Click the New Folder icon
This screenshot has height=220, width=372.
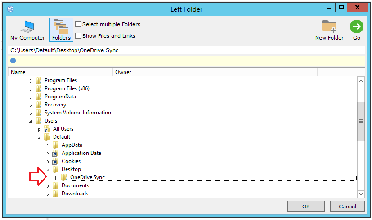point(329,26)
